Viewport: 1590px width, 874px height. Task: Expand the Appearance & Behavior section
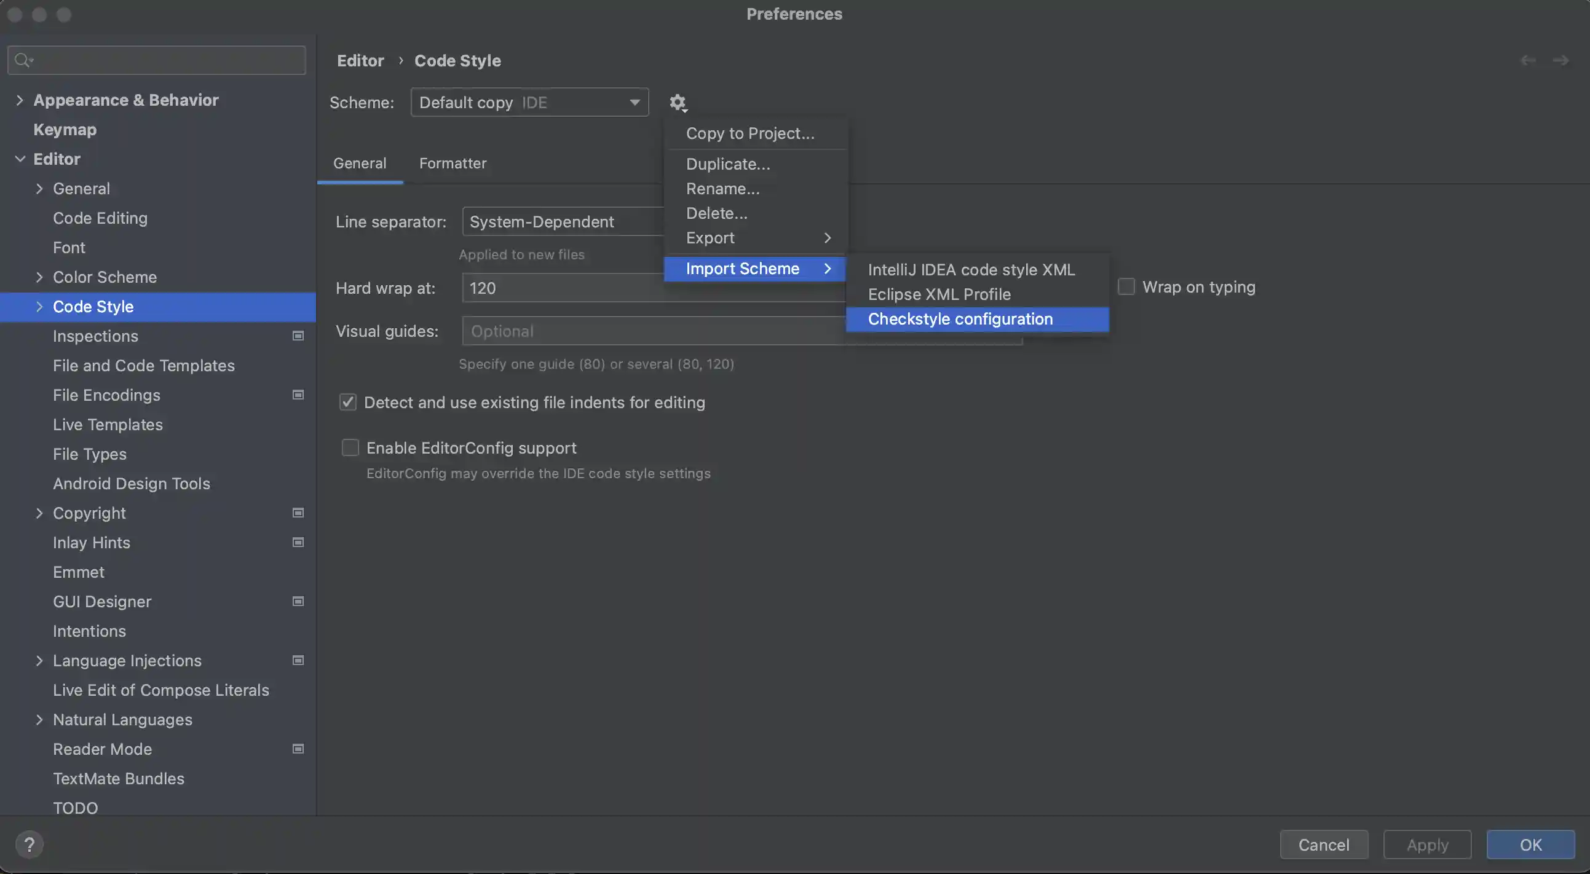click(x=20, y=100)
